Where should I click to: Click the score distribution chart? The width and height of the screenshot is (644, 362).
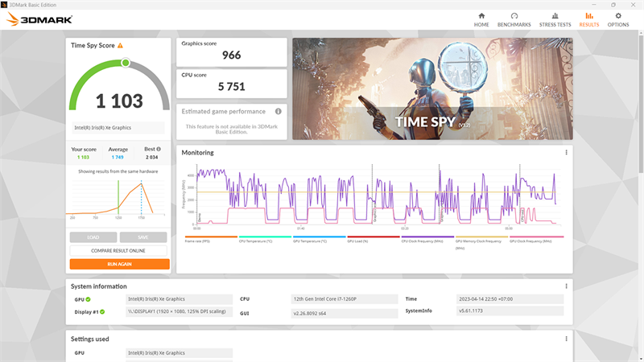[118, 198]
